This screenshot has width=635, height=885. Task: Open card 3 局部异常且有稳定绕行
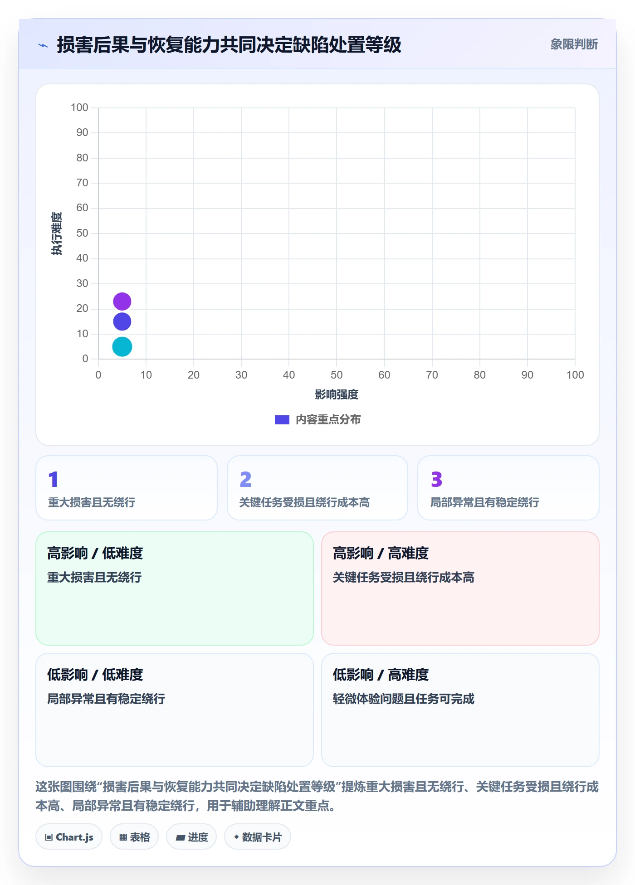point(508,488)
